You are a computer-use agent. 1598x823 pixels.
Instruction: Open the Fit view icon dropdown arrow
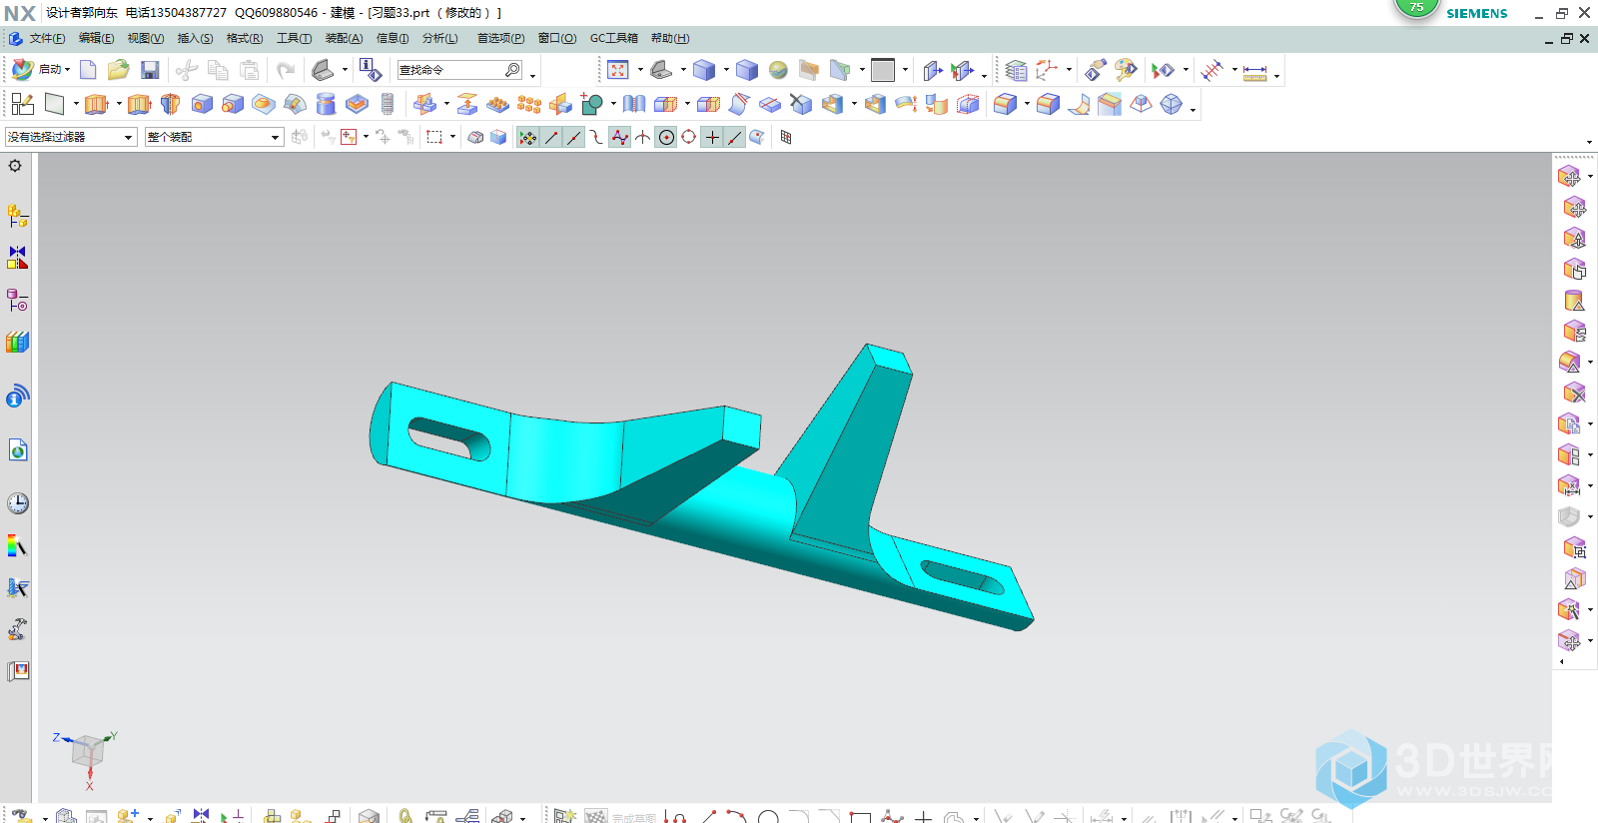(639, 70)
